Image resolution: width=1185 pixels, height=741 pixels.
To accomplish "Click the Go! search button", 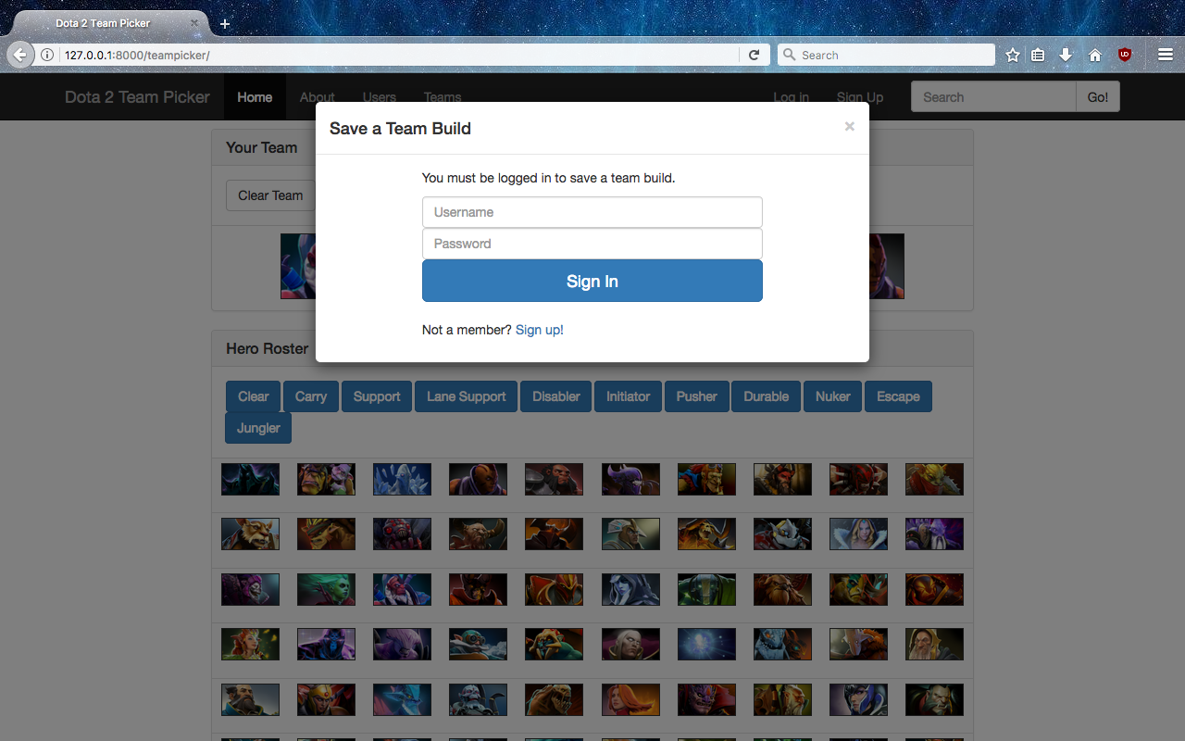I will point(1098,97).
